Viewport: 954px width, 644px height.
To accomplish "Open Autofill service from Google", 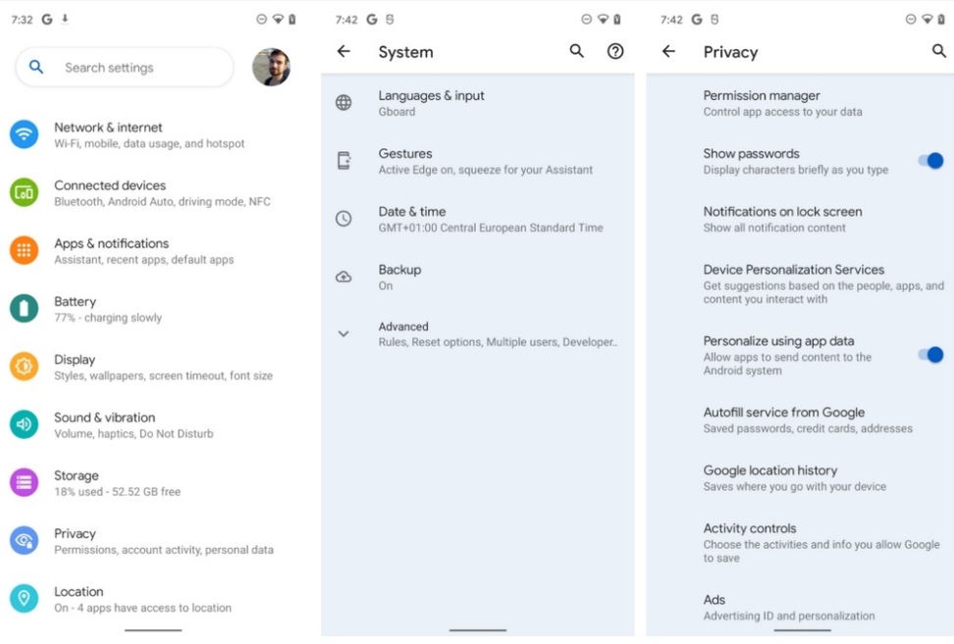I will pyautogui.click(x=800, y=420).
